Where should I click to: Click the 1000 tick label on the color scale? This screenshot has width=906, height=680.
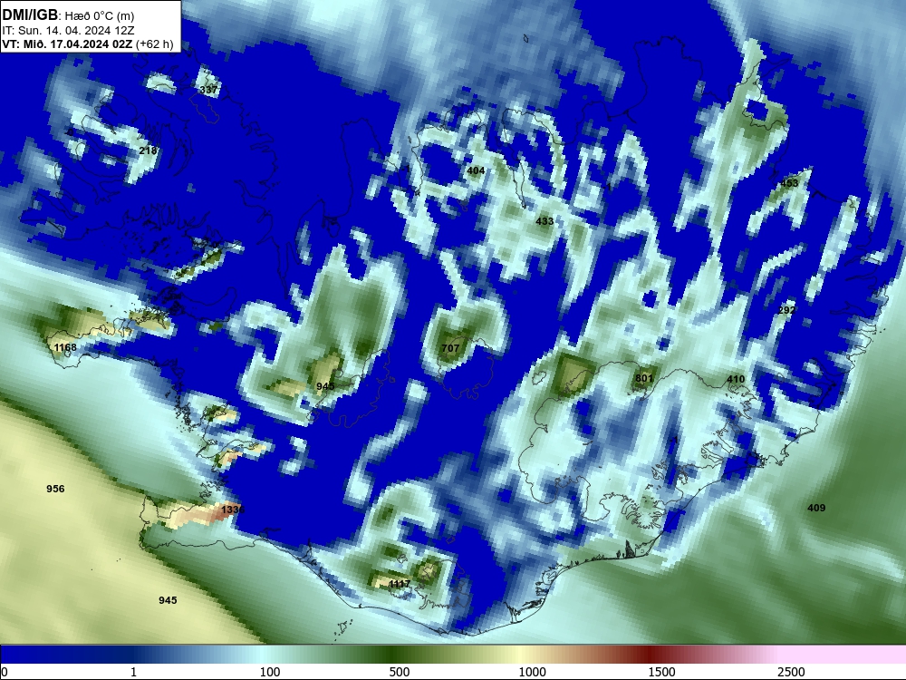coord(532,672)
